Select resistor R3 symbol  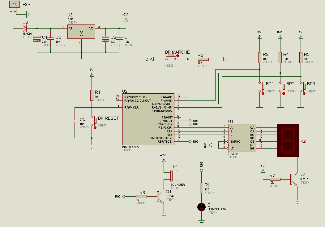click(301, 58)
